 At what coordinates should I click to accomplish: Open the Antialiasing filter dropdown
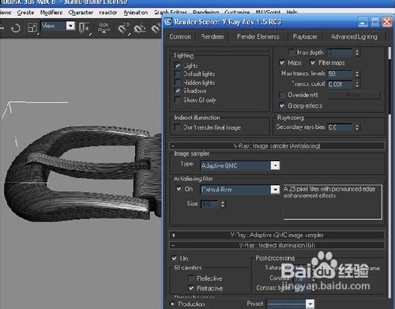point(275,190)
